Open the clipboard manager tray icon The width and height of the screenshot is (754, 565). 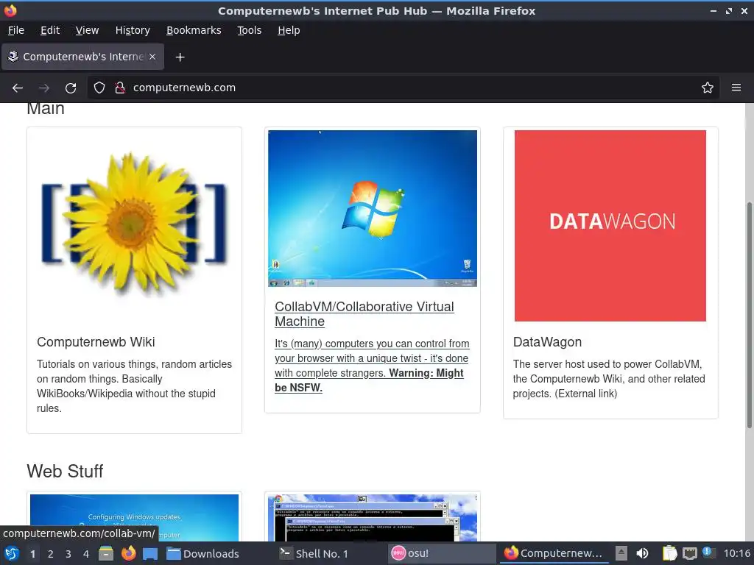pyautogui.click(x=669, y=553)
